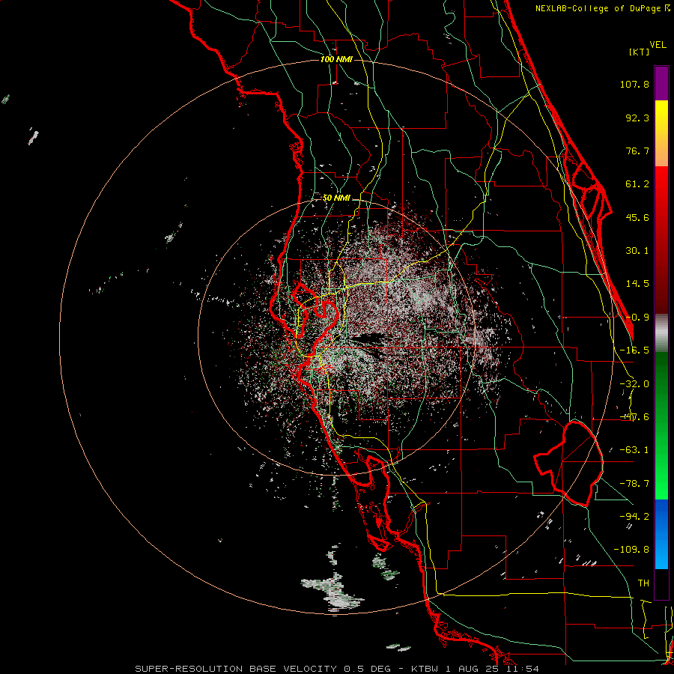Image resolution: width=674 pixels, height=674 pixels.
Task: Select the -109.8 legend value
Action: (631, 550)
